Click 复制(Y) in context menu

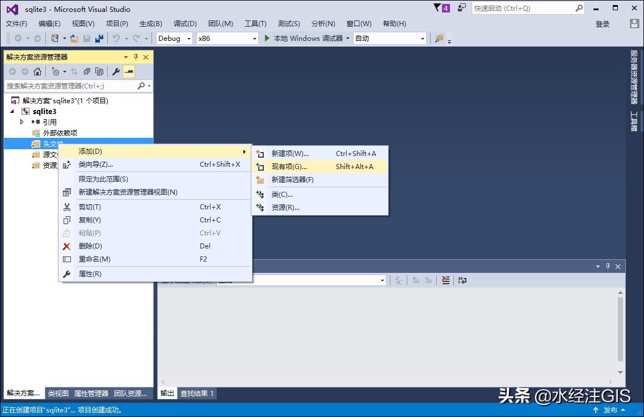155,220
